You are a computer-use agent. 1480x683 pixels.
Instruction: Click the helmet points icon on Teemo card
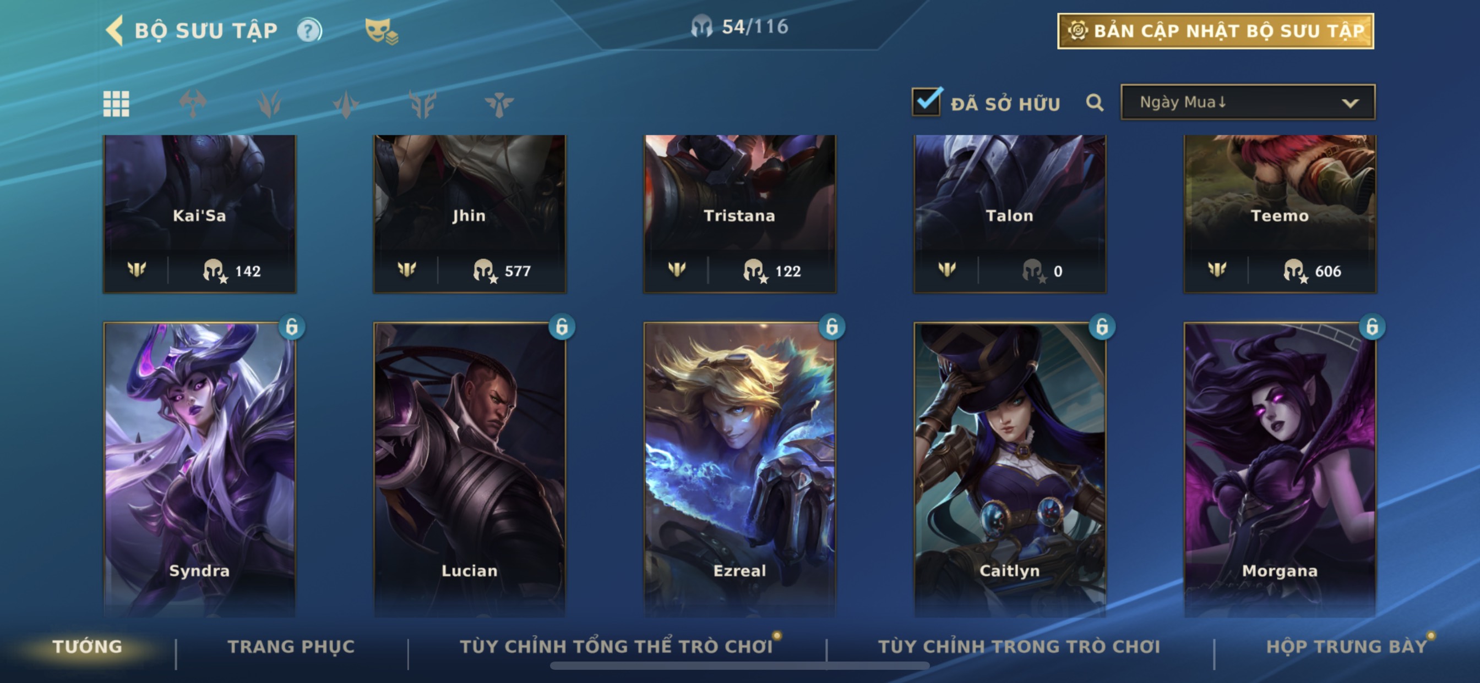pos(1294,271)
